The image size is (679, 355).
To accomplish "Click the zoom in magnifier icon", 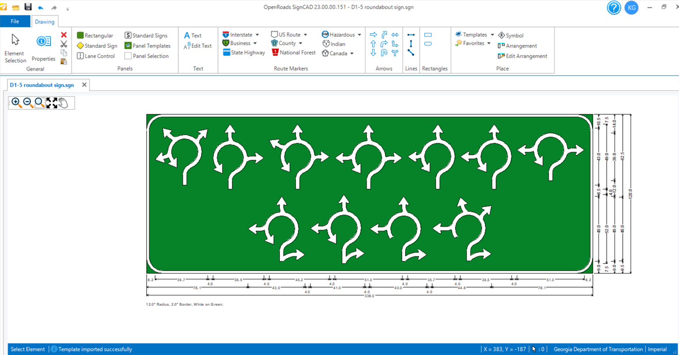I will (16, 102).
